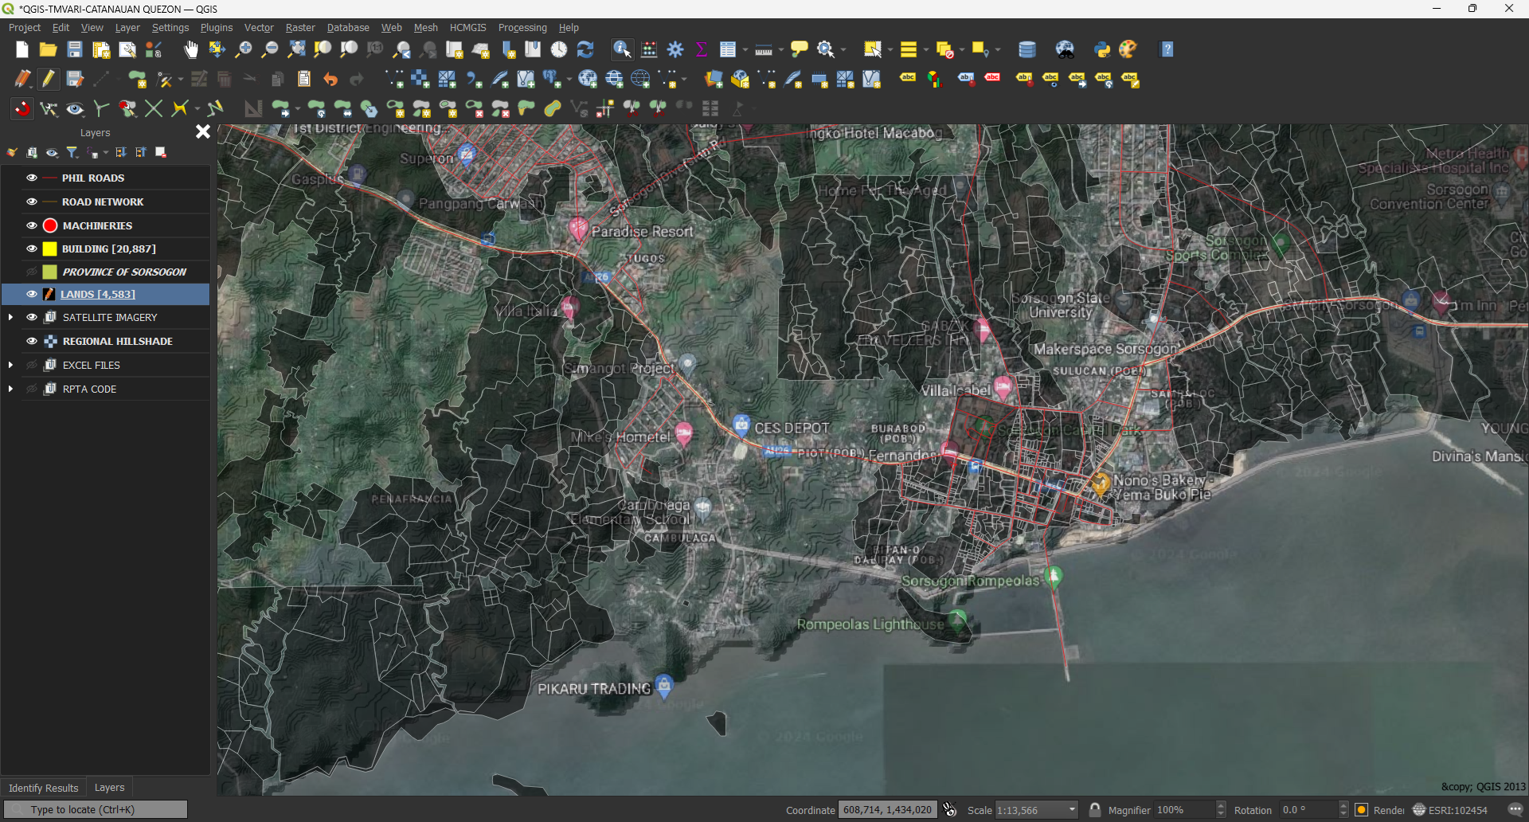Image resolution: width=1529 pixels, height=822 pixels.
Task: Select the Identify Features tool
Action: [x=621, y=49]
